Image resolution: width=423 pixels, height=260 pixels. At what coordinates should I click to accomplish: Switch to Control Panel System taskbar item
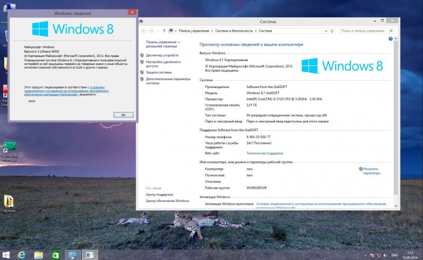pyautogui.click(x=72, y=255)
